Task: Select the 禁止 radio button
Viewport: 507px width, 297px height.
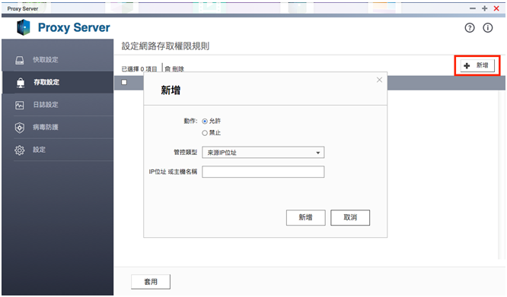Action: pos(205,133)
